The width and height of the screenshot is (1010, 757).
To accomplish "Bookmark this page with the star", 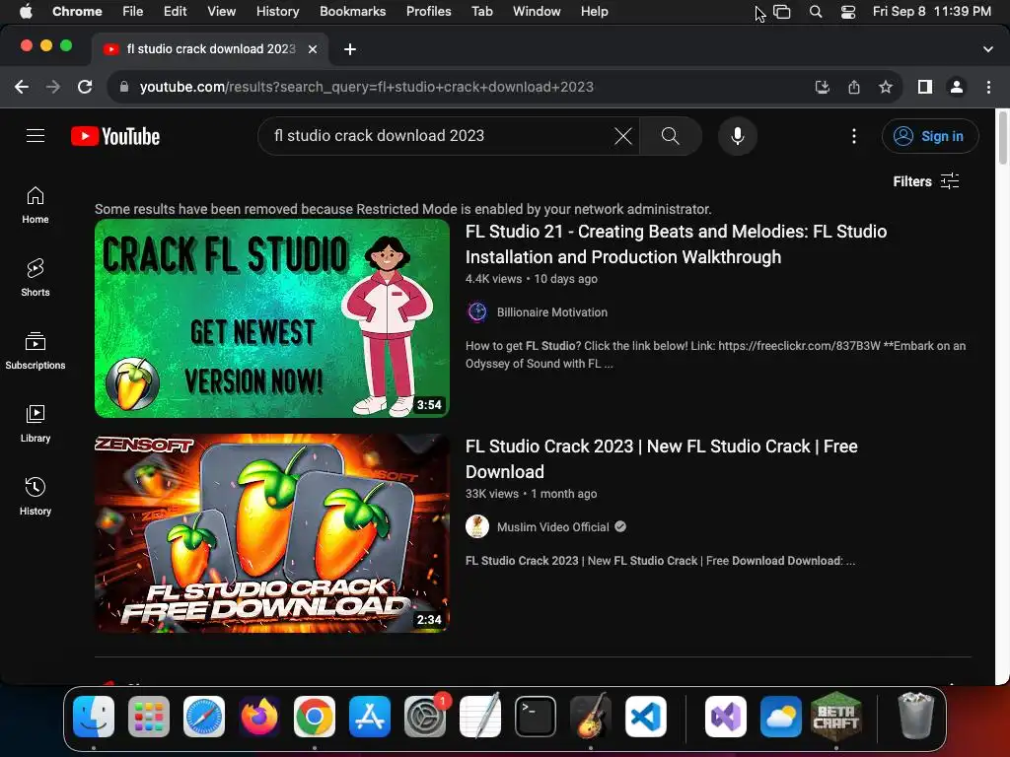I will pos(886,87).
